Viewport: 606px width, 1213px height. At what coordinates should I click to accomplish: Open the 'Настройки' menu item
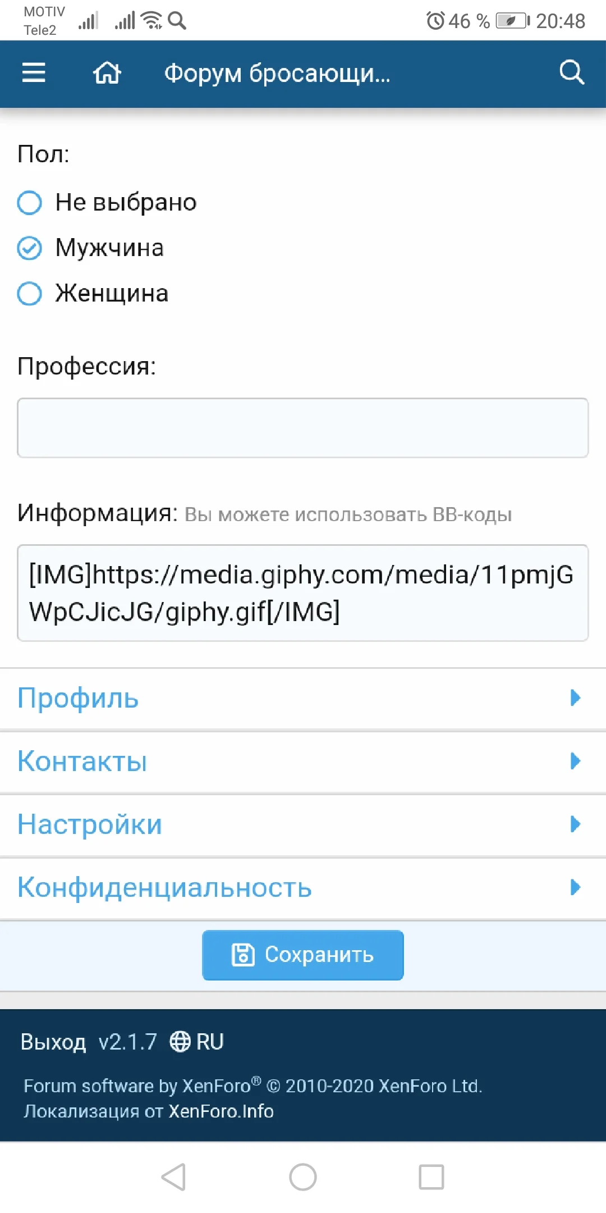click(x=90, y=824)
